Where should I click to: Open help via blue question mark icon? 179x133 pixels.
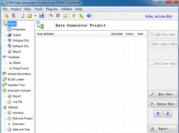(x=89, y=16)
